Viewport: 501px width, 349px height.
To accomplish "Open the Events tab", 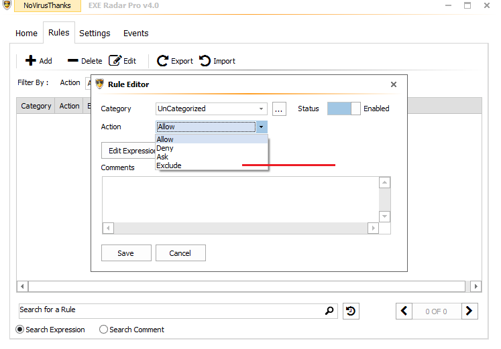I will pos(135,33).
